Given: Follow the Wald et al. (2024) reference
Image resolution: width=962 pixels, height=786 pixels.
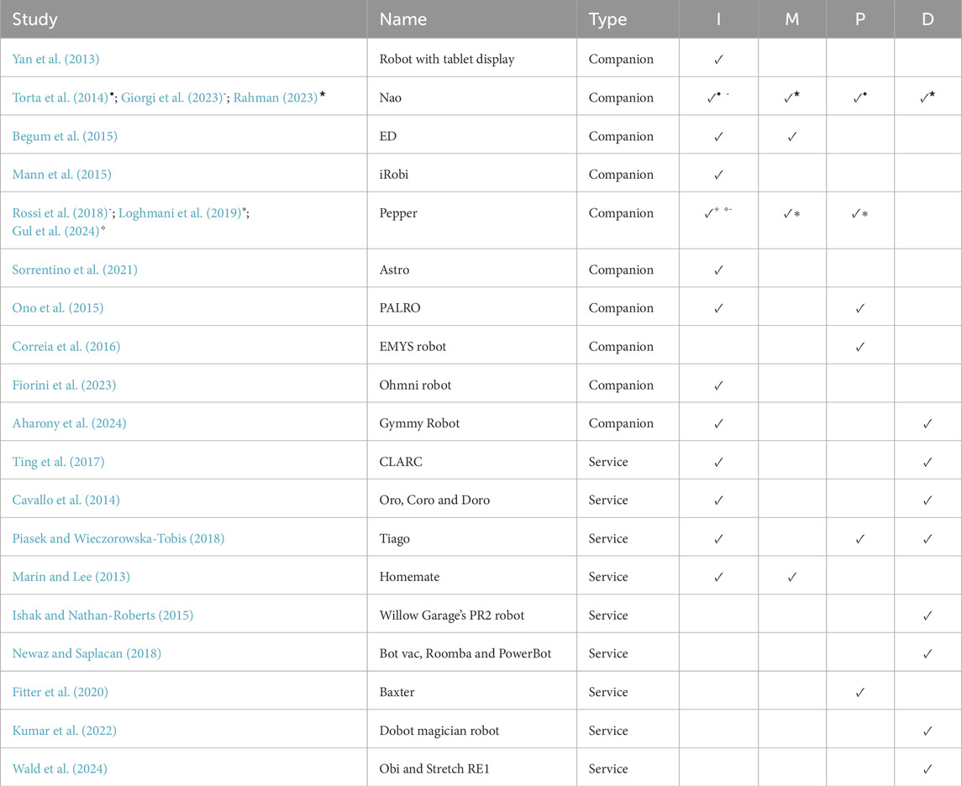Looking at the screenshot, I should point(60,769).
